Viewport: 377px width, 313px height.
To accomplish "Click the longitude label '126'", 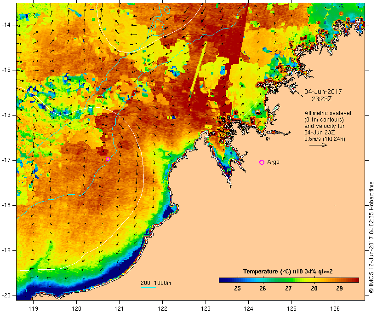I will click(x=335, y=308).
